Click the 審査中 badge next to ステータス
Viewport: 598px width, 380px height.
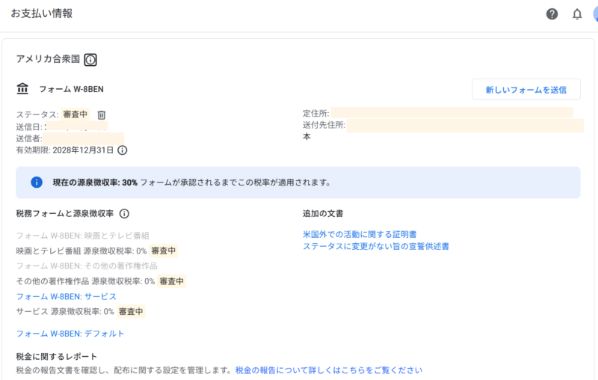75,114
